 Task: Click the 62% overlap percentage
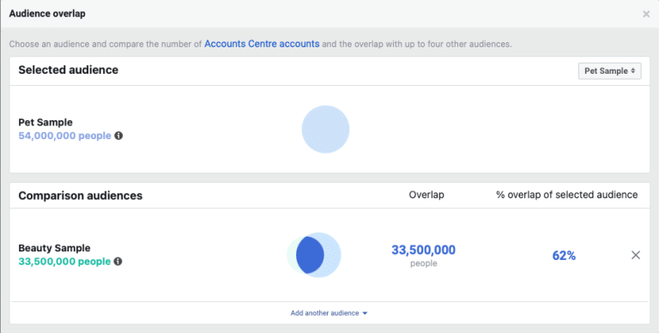564,256
